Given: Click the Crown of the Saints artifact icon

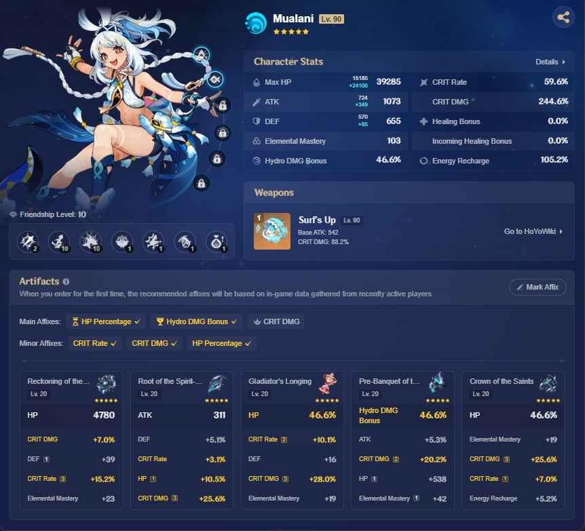Looking at the screenshot, I should tap(548, 384).
